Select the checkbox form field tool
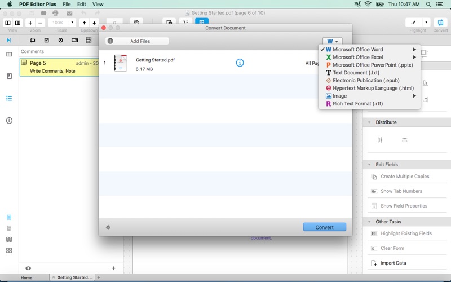The height and width of the screenshot is (282, 451). (x=47, y=40)
